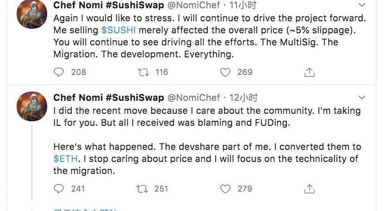Open Chef Nomi's avatar on the 12小时 tweet
This screenshot has width=385, height=211.
click(31, 106)
